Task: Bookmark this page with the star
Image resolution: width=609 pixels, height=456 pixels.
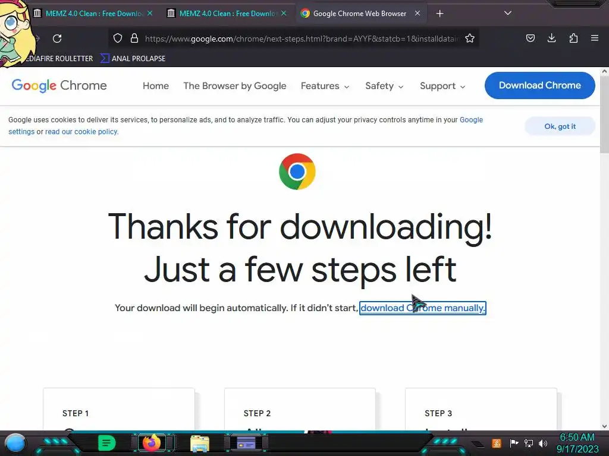Action: [470, 38]
